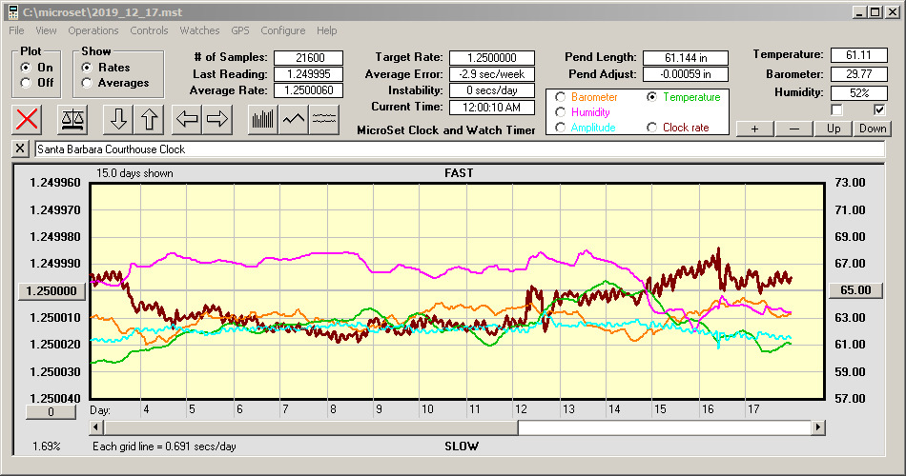906x476 pixels.
Task: Select the Clock rate radio option
Action: pos(652,128)
